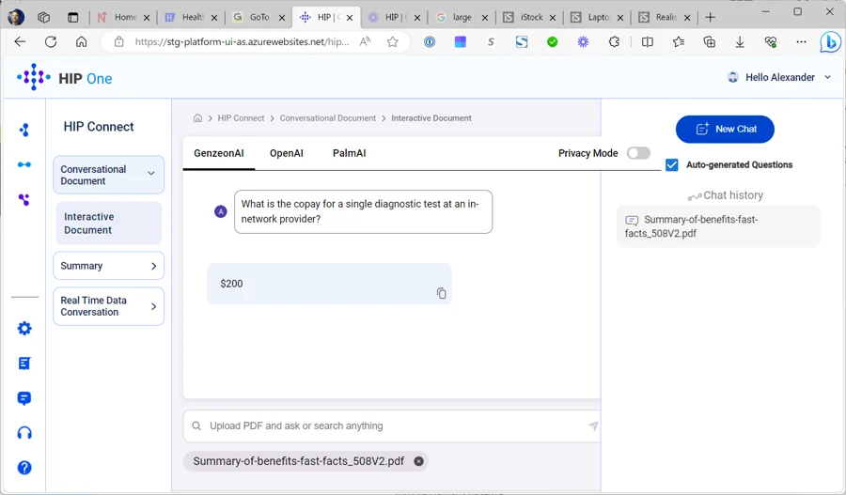The image size is (846, 495).
Task: Open the headphones support icon
Action: [x=24, y=433]
